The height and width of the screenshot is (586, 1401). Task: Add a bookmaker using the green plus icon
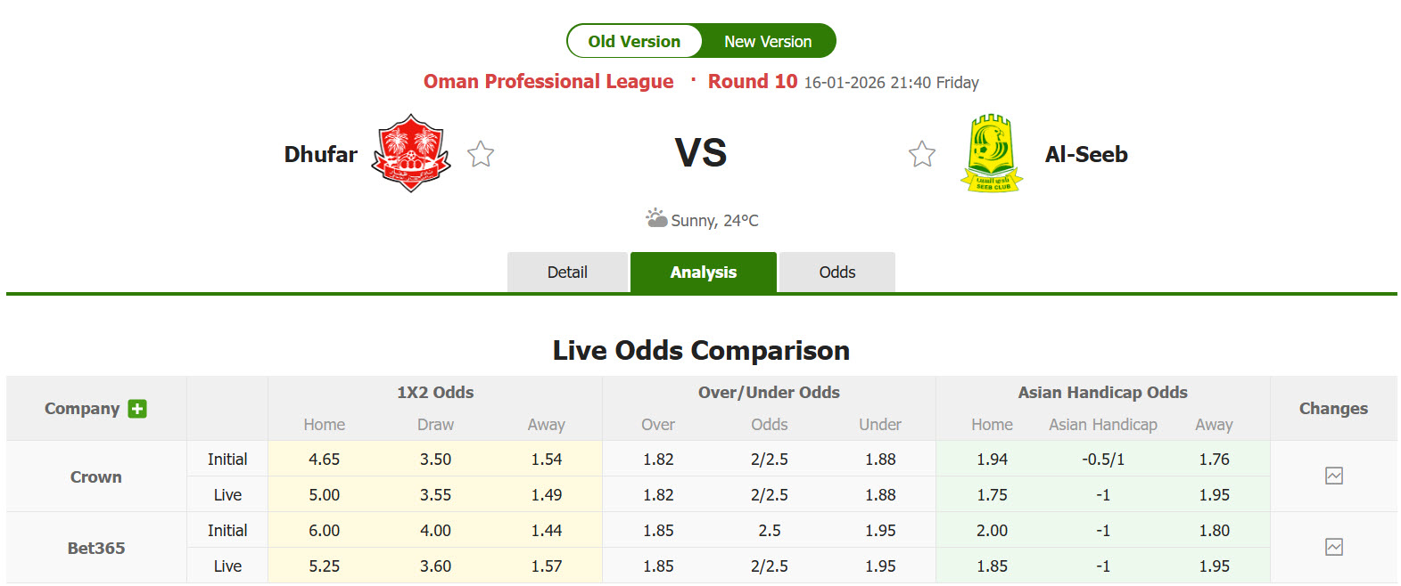point(136,409)
